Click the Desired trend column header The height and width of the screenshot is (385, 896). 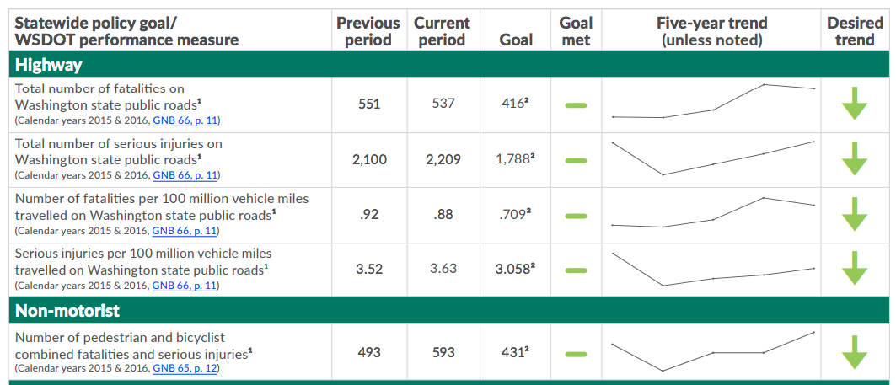tap(855, 32)
